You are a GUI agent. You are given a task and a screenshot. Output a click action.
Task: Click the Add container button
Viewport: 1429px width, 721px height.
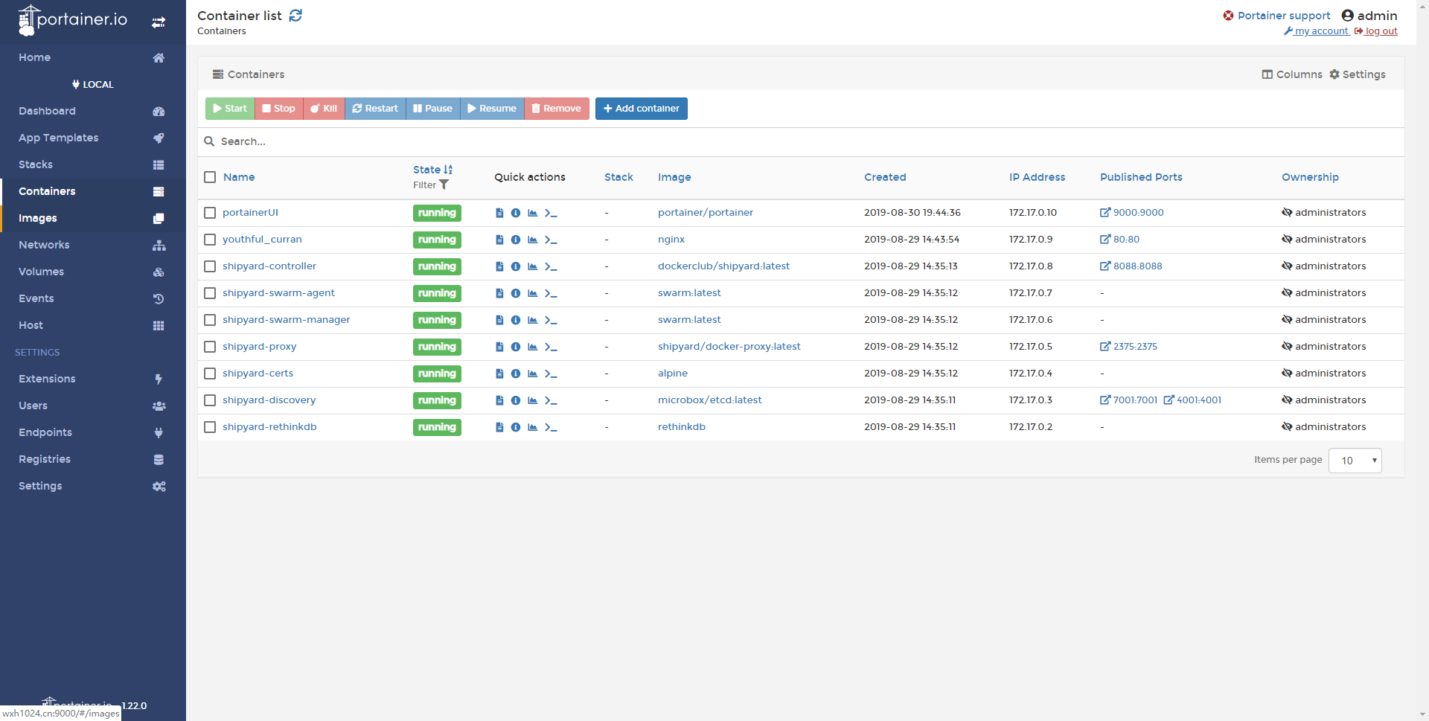tap(641, 109)
